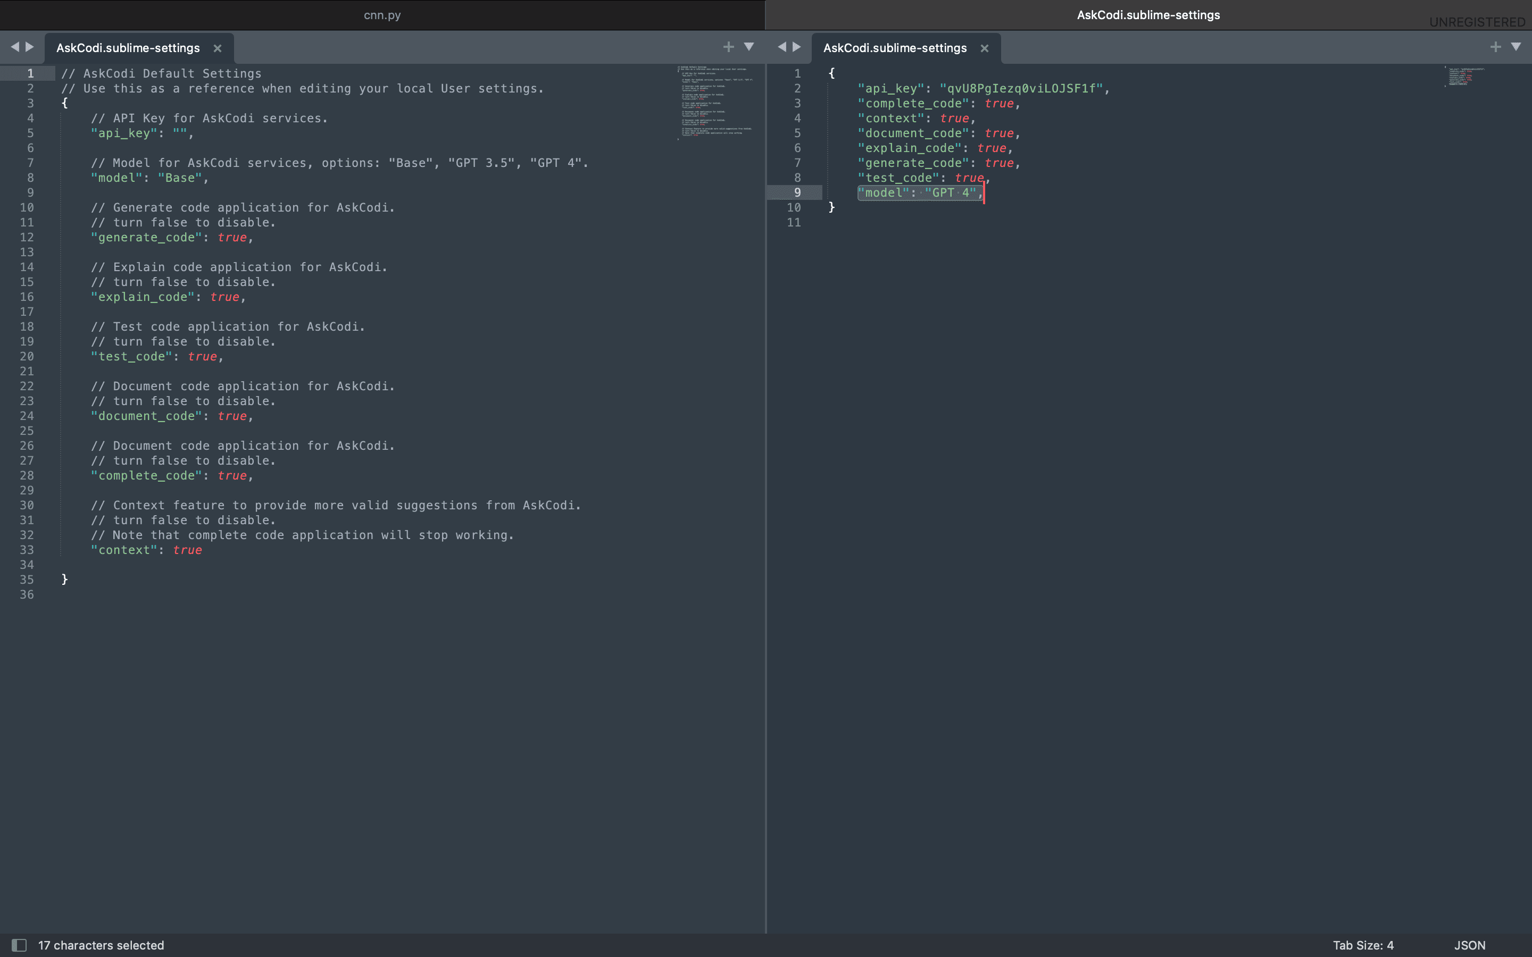This screenshot has height=957, width=1532.
Task: Open the JSON syntax selector
Action: pos(1469,945)
